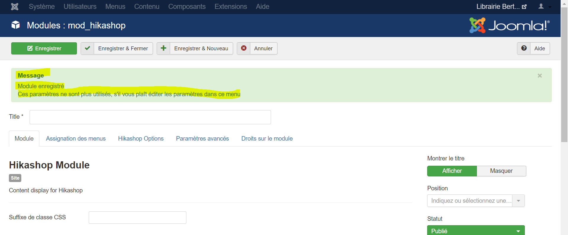Image resolution: width=568 pixels, height=235 pixels.
Task: Click the Joomla! logo on the right
Action: point(509,25)
